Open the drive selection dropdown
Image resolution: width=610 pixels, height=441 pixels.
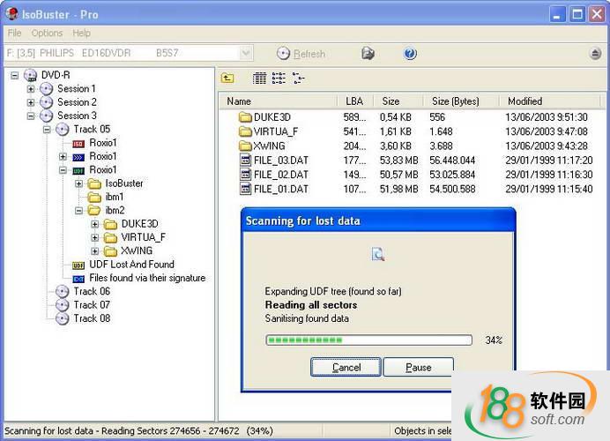[x=246, y=54]
